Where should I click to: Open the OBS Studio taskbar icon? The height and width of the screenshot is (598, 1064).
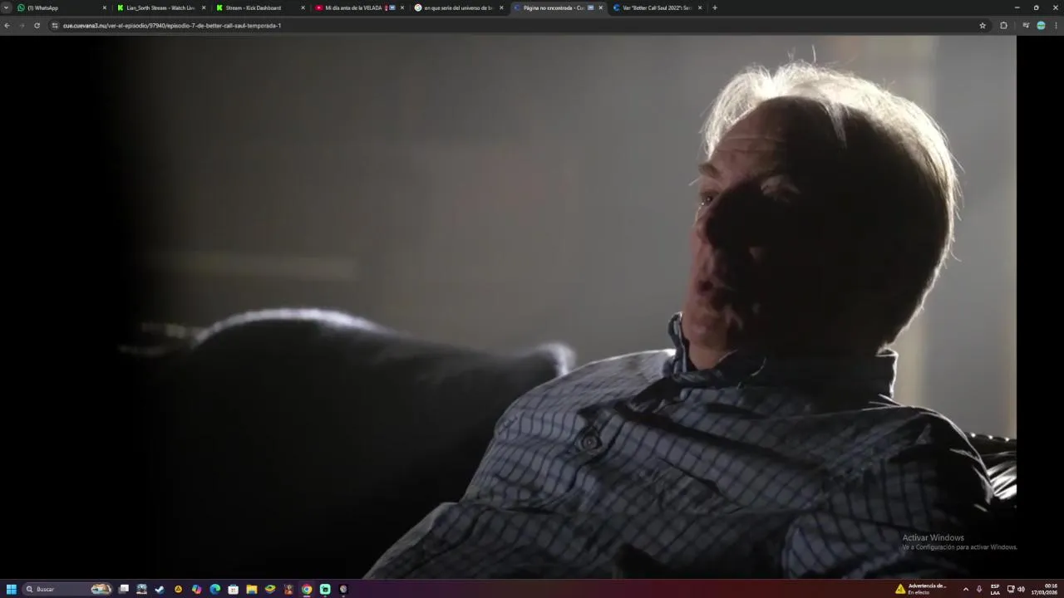coord(343,589)
